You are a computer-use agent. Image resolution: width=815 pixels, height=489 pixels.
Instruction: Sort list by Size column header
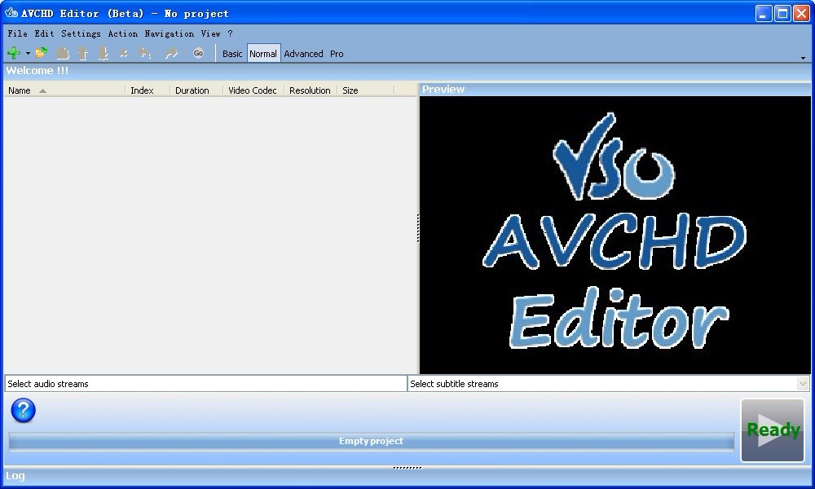pos(366,90)
